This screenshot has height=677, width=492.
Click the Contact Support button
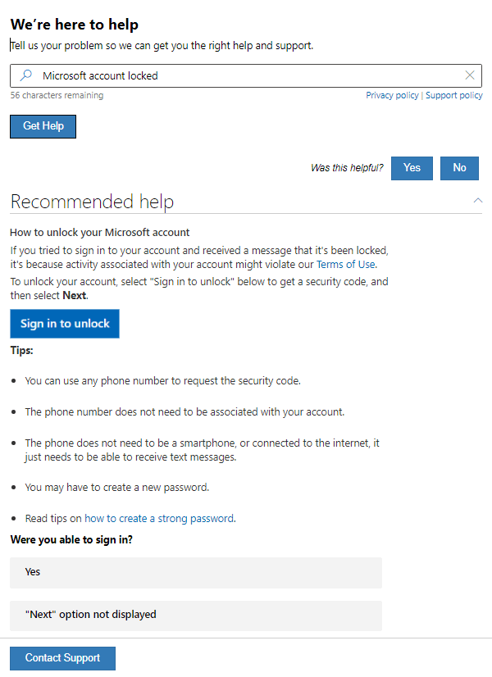(x=62, y=658)
